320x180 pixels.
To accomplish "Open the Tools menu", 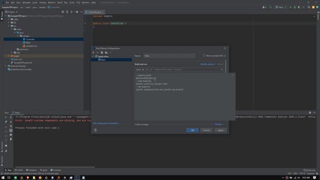I will (x=72, y=2).
